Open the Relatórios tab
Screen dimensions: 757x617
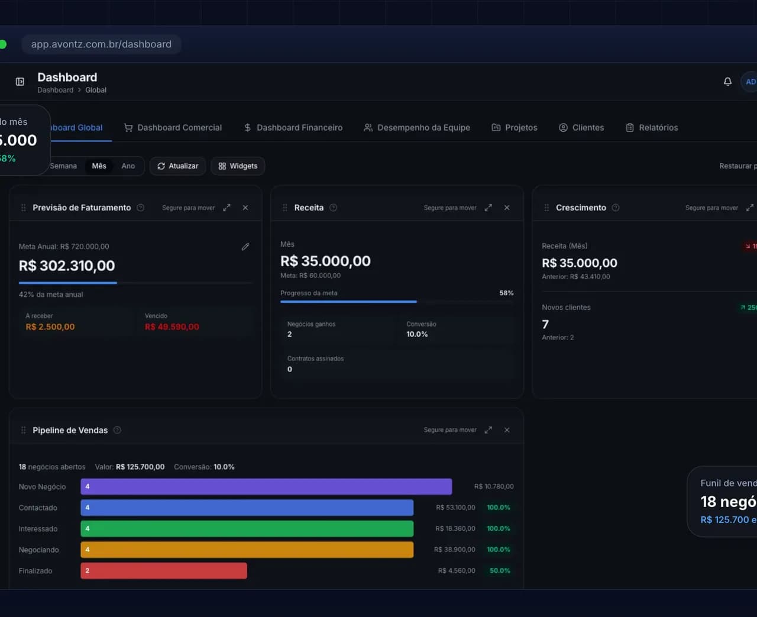pyautogui.click(x=652, y=127)
